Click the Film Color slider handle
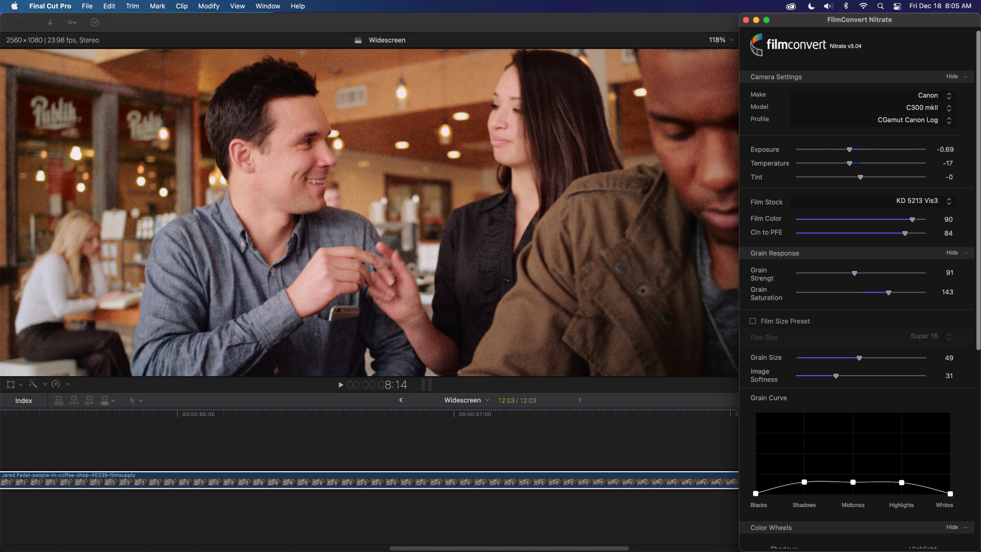This screenshot has width=981, height=552. coord(912,220)
